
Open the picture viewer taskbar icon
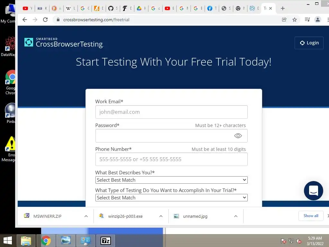66,241
